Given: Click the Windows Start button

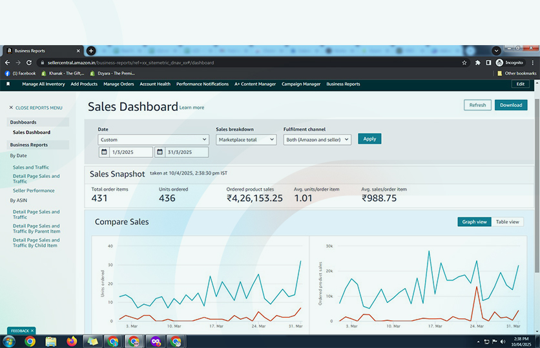Looking at the screenshot, I should [9, 342].
